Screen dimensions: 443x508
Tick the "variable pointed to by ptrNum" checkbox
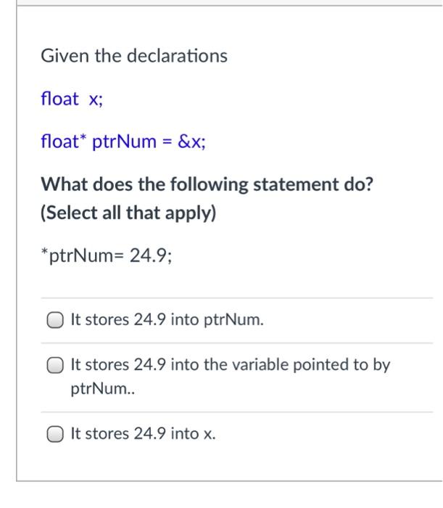click(x=55, y=366)
